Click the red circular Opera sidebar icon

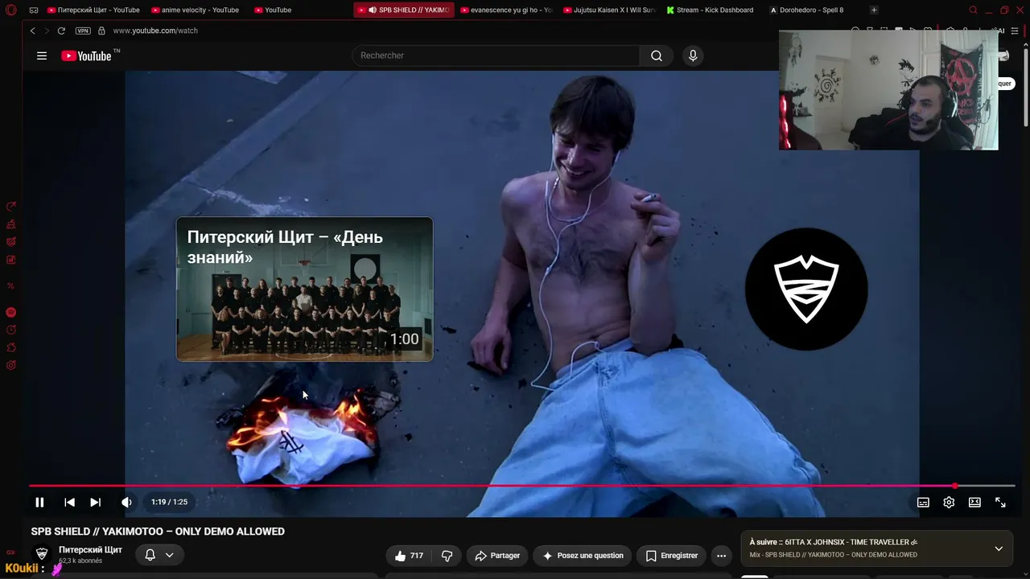(x=11, y=312)
